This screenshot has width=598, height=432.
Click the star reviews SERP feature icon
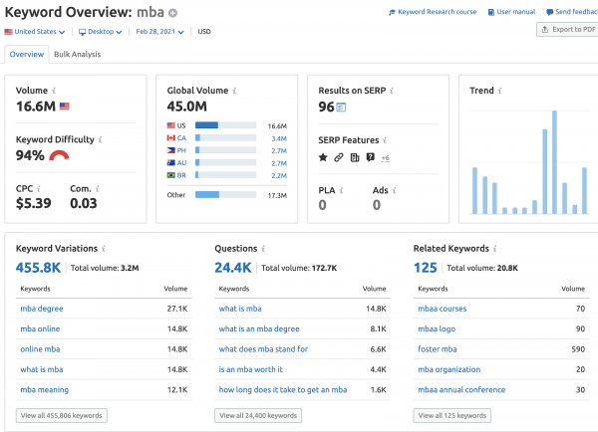point(323,157)
